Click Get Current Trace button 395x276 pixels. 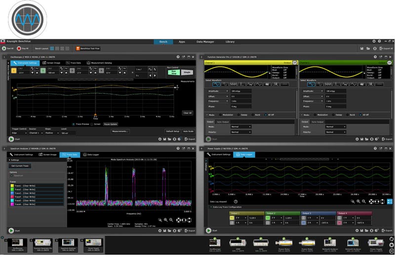[20, 166]
